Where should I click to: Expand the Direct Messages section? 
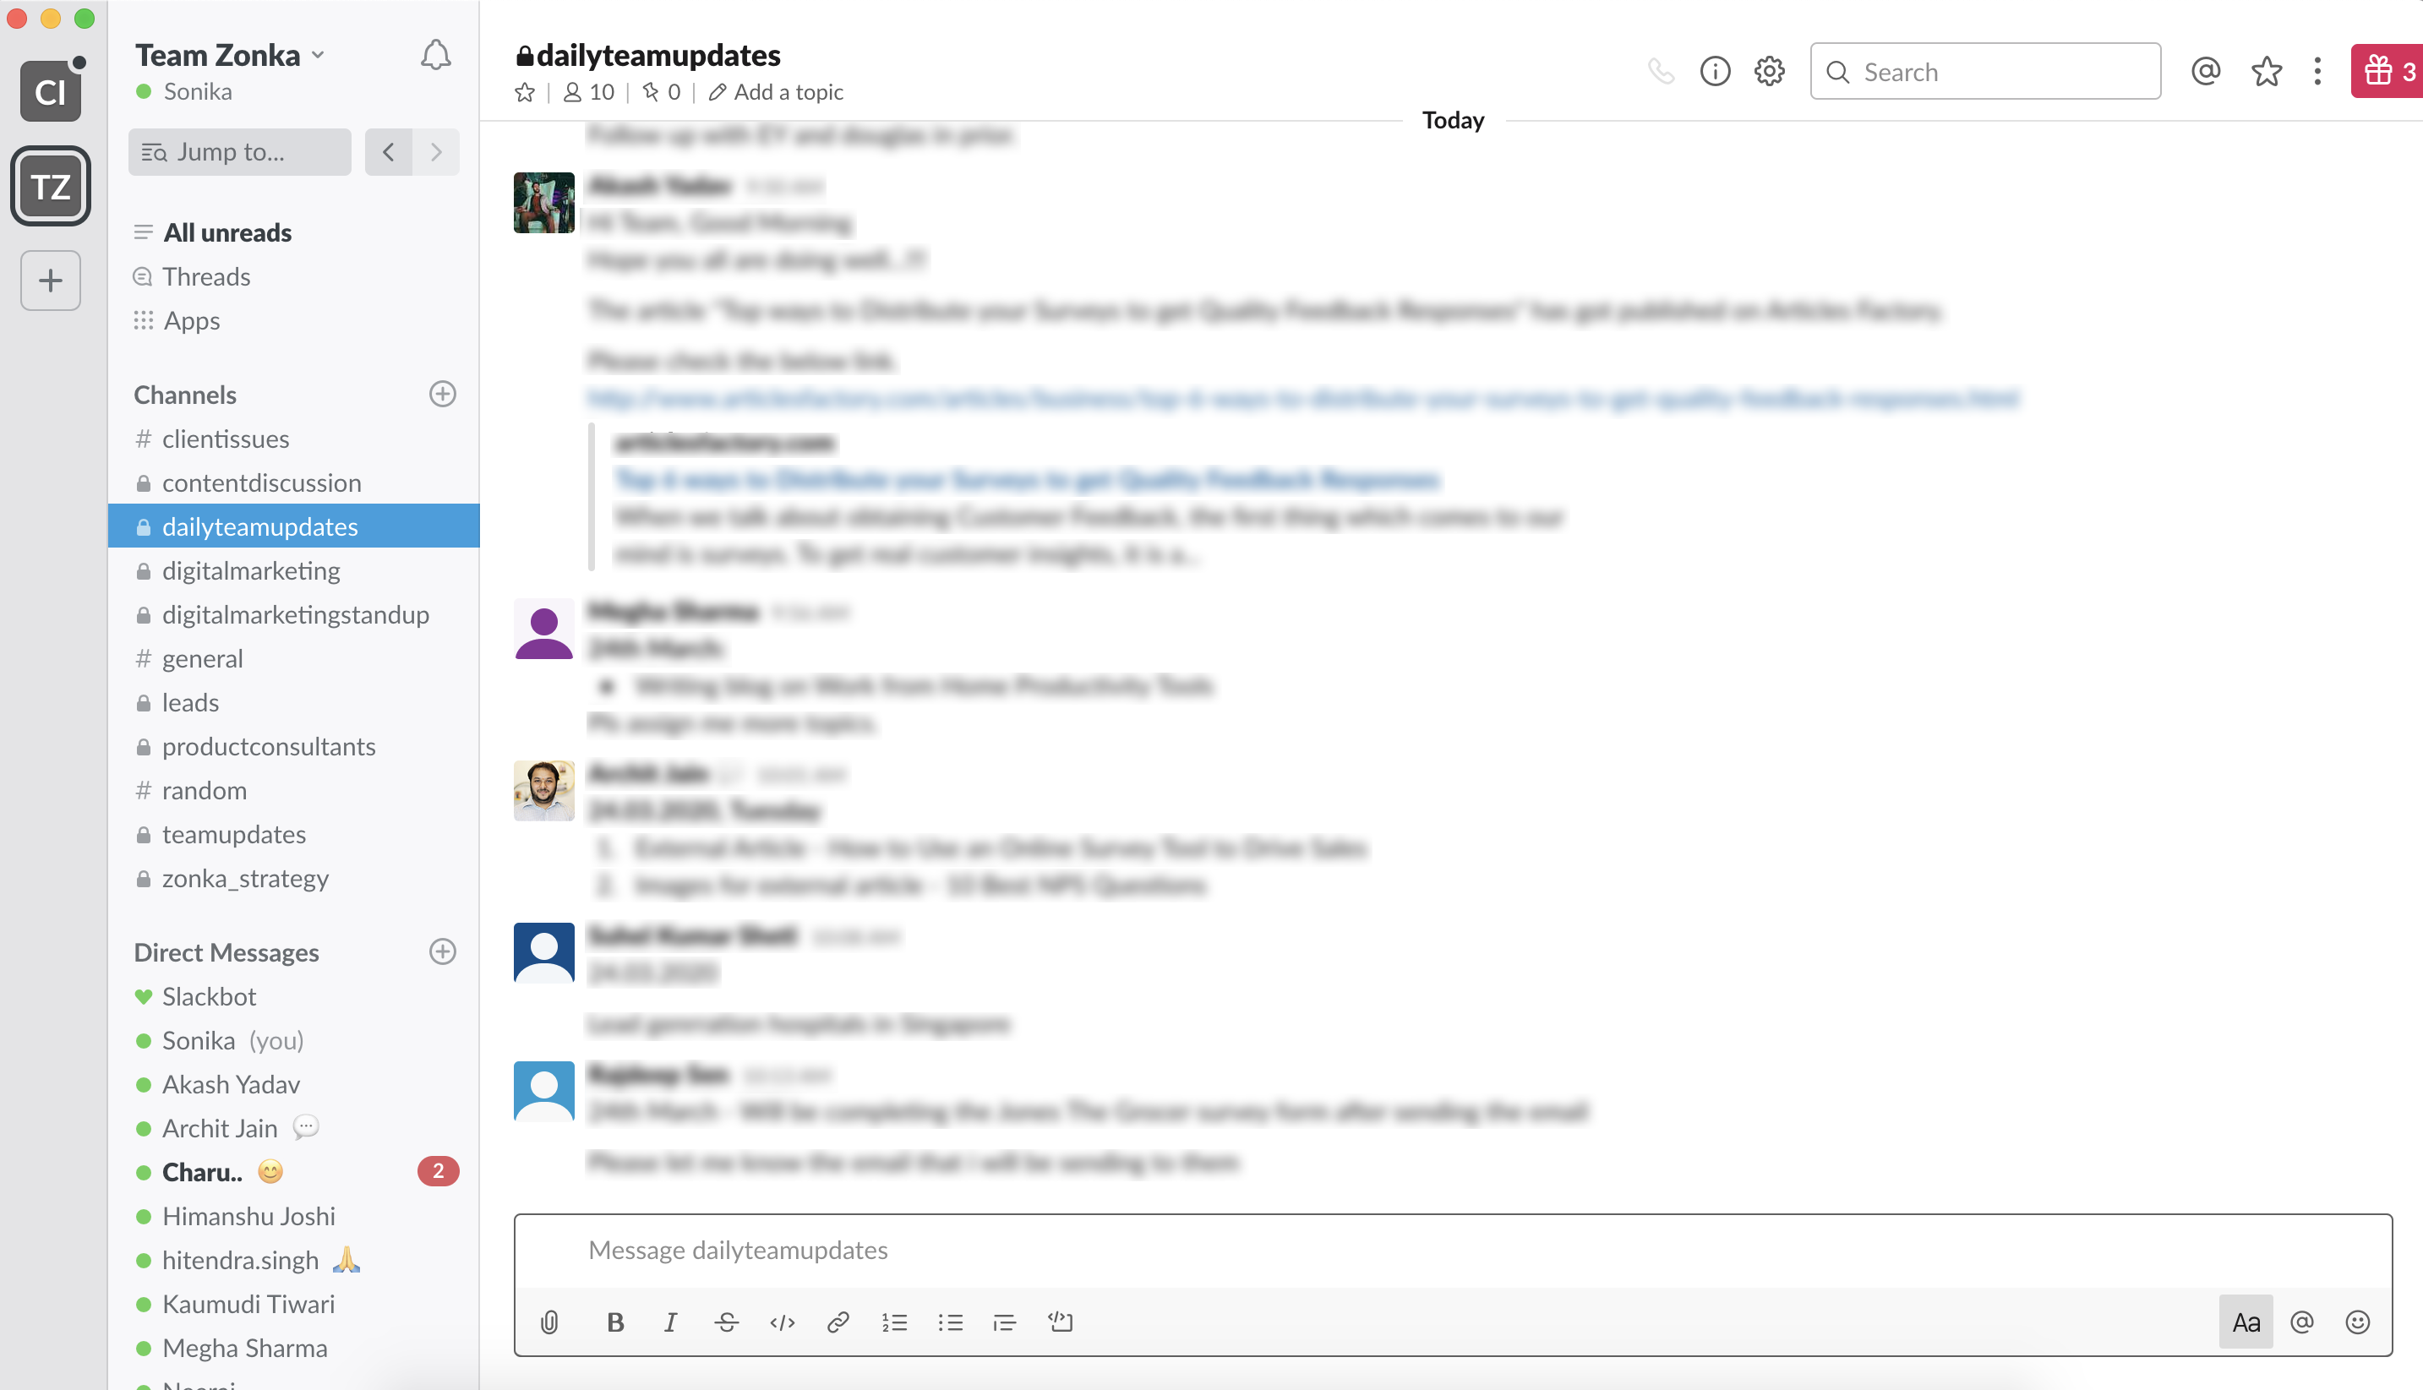[226, 951]
